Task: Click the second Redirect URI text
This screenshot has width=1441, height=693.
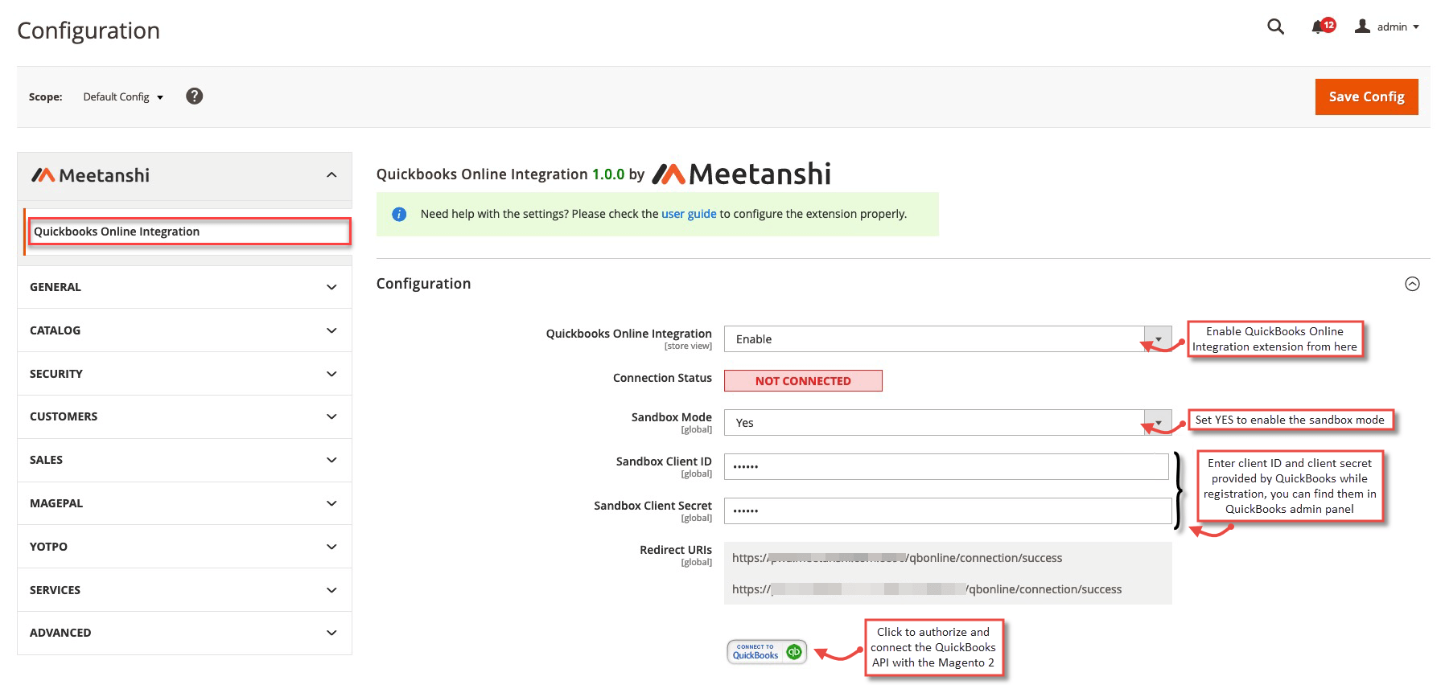Action: coord(927,589)
